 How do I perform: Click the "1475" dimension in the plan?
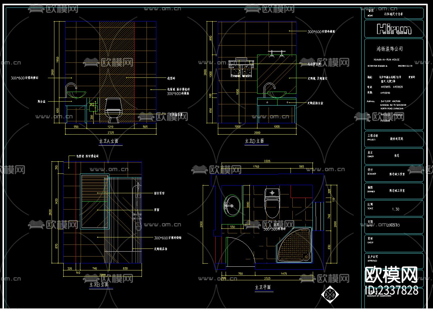pyautogui.click(x=284, y=274)
